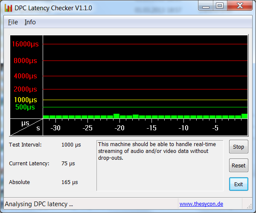
Task: Click the Reset button
Action: point(239,165)
